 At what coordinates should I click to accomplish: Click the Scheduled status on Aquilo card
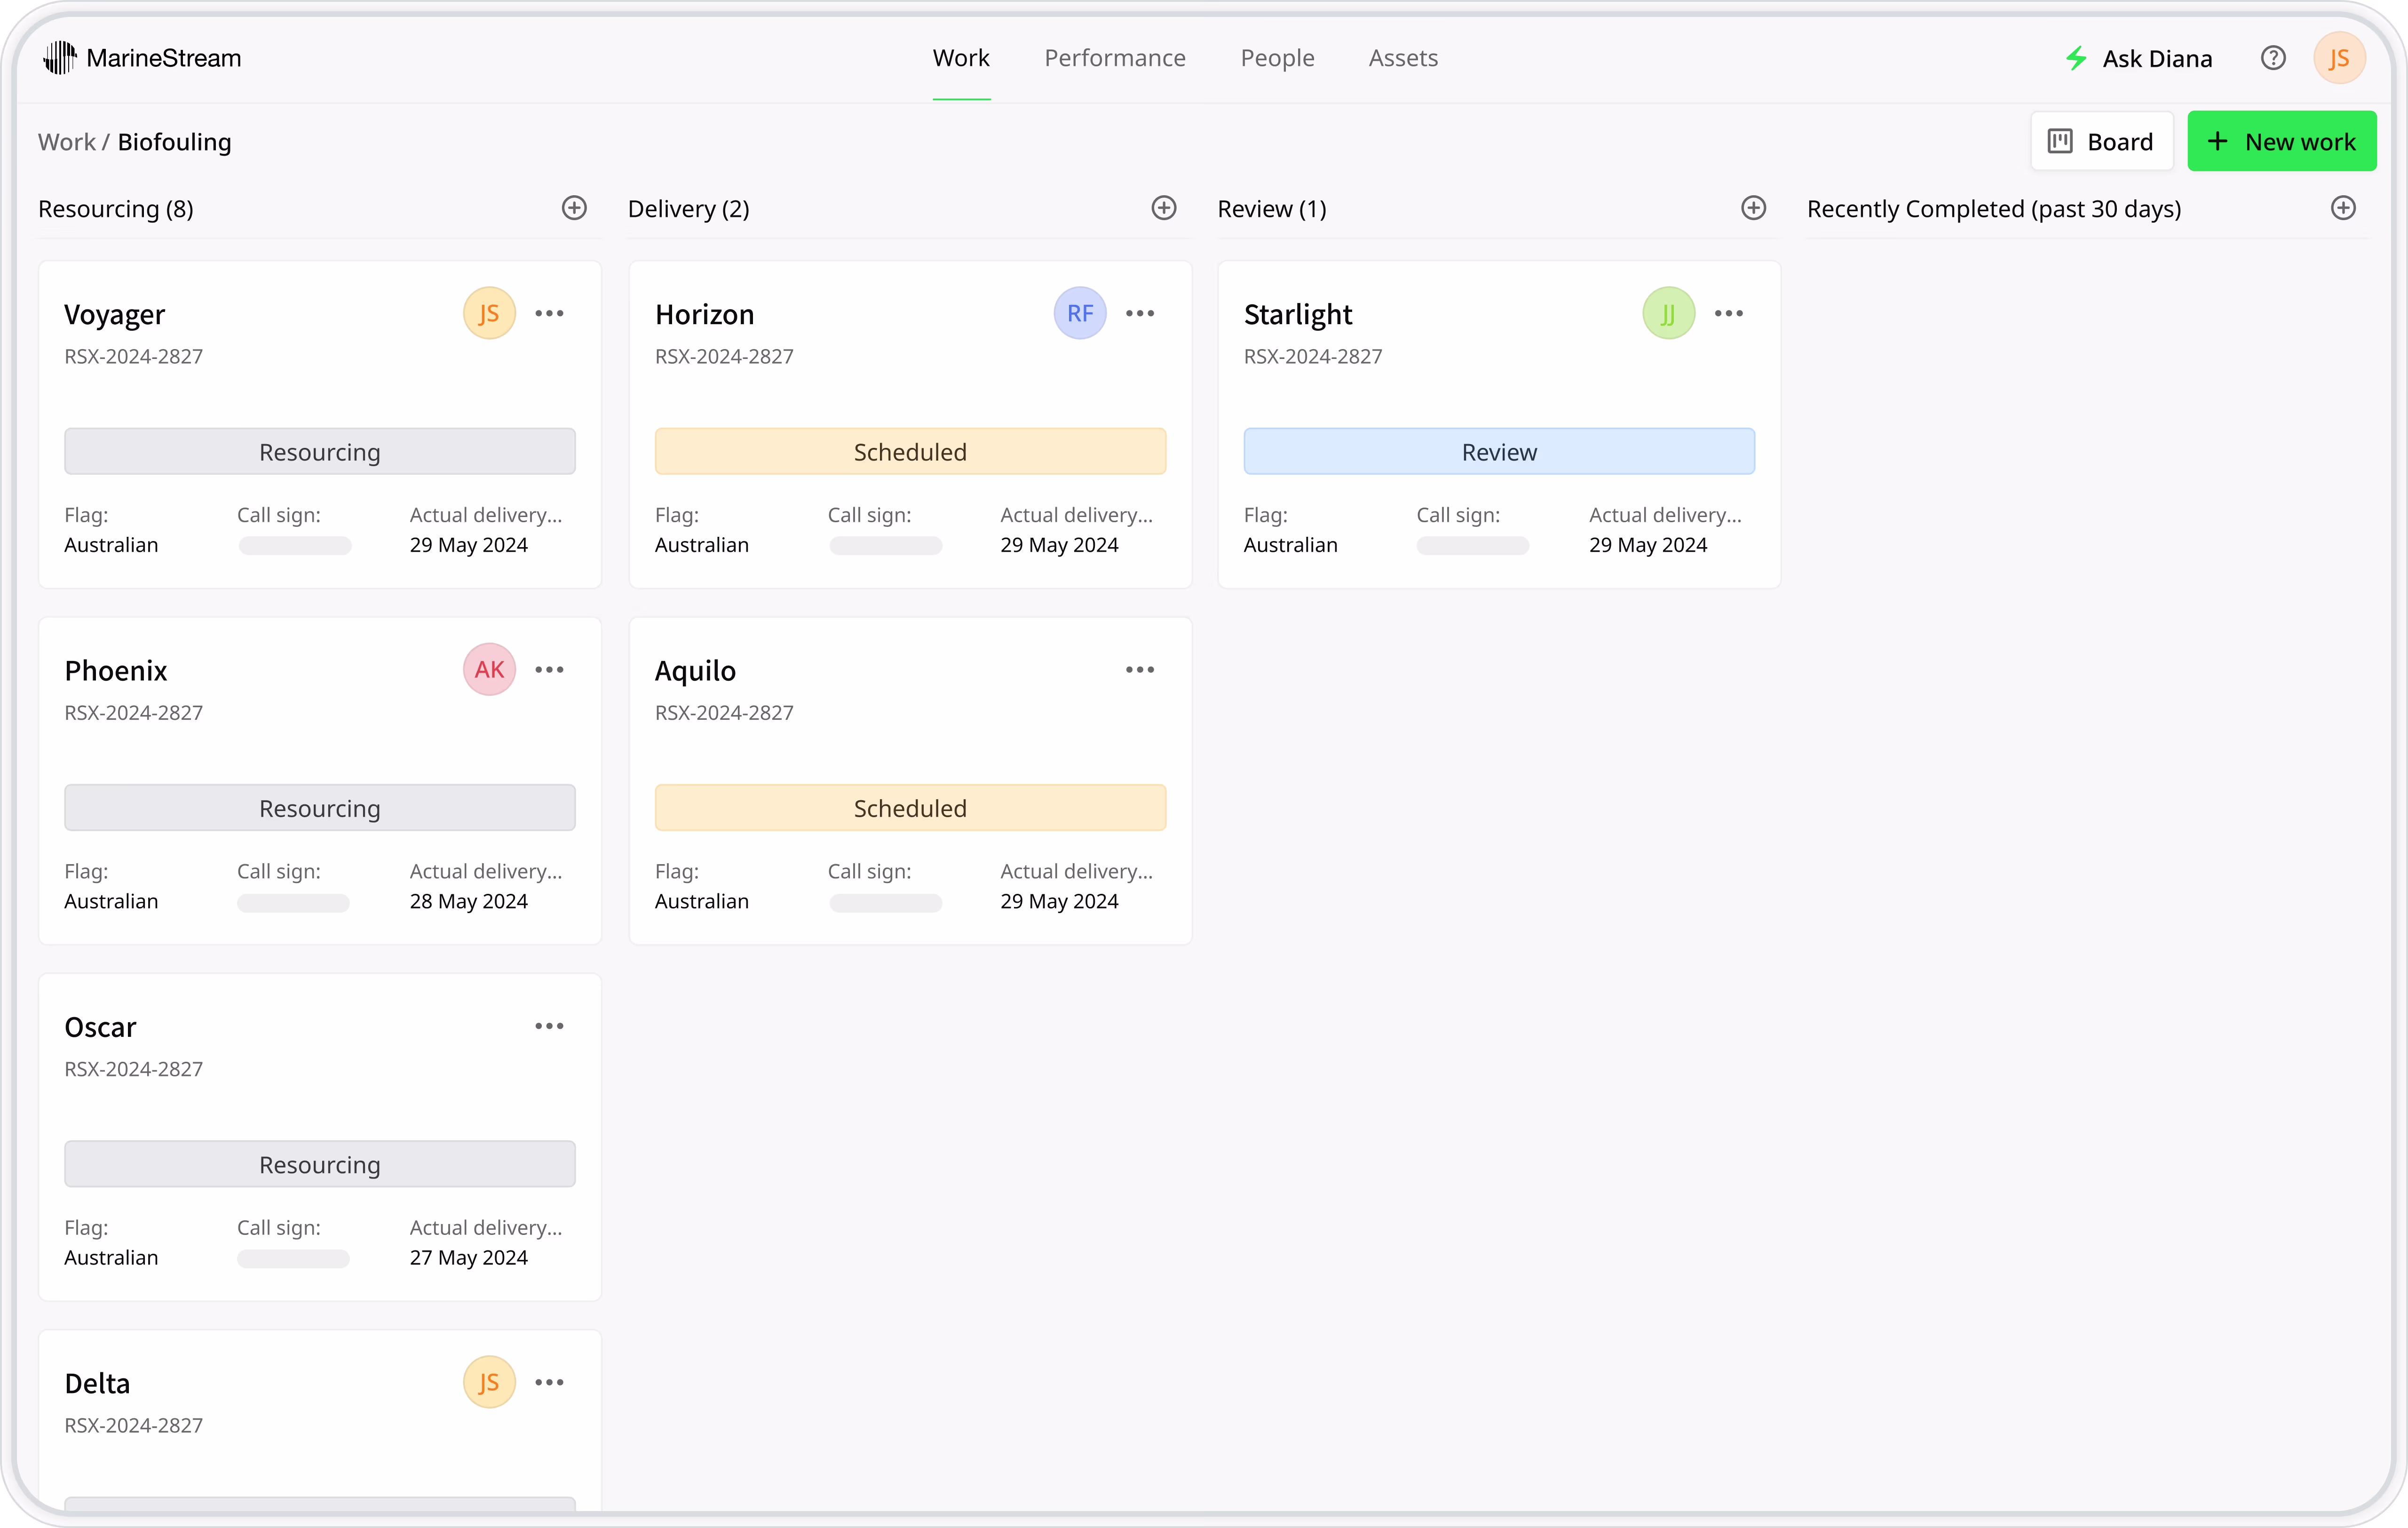(x=910, y=808)
